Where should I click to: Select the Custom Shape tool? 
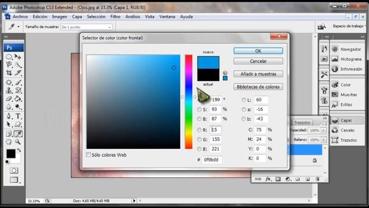18,124
